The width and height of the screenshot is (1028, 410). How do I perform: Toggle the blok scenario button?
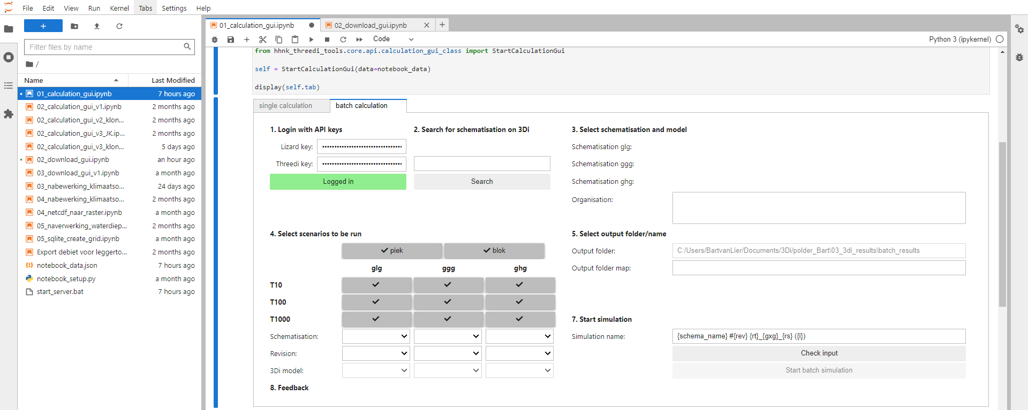pos(494,251)
